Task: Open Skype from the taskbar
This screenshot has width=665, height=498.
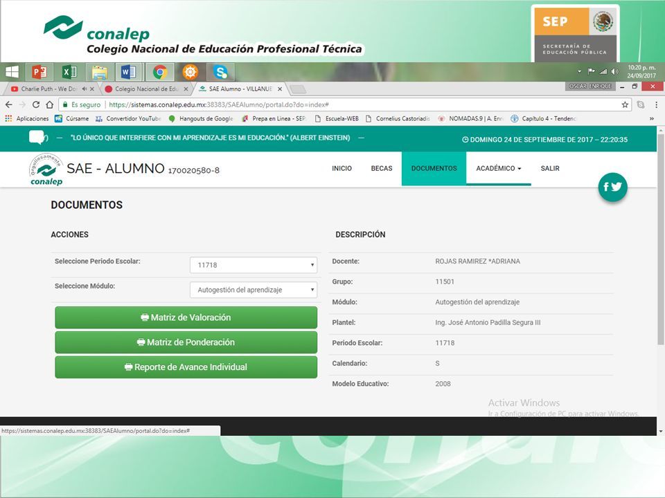Action: [220, 73]
